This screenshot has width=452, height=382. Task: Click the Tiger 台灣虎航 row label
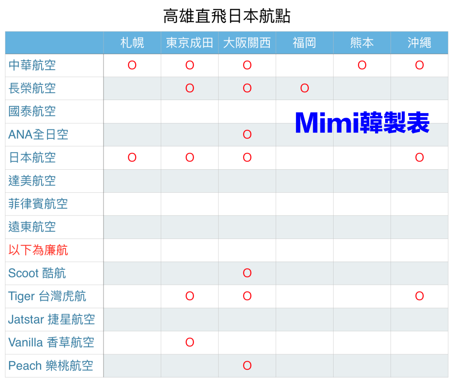click(47, 296)
